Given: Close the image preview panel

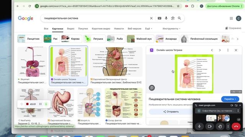Looking at the screenshot, I should tap(236, 50).
